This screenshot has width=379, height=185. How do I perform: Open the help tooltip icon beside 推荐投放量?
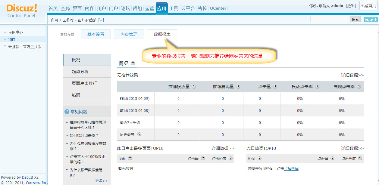click(x=194, y=87)
